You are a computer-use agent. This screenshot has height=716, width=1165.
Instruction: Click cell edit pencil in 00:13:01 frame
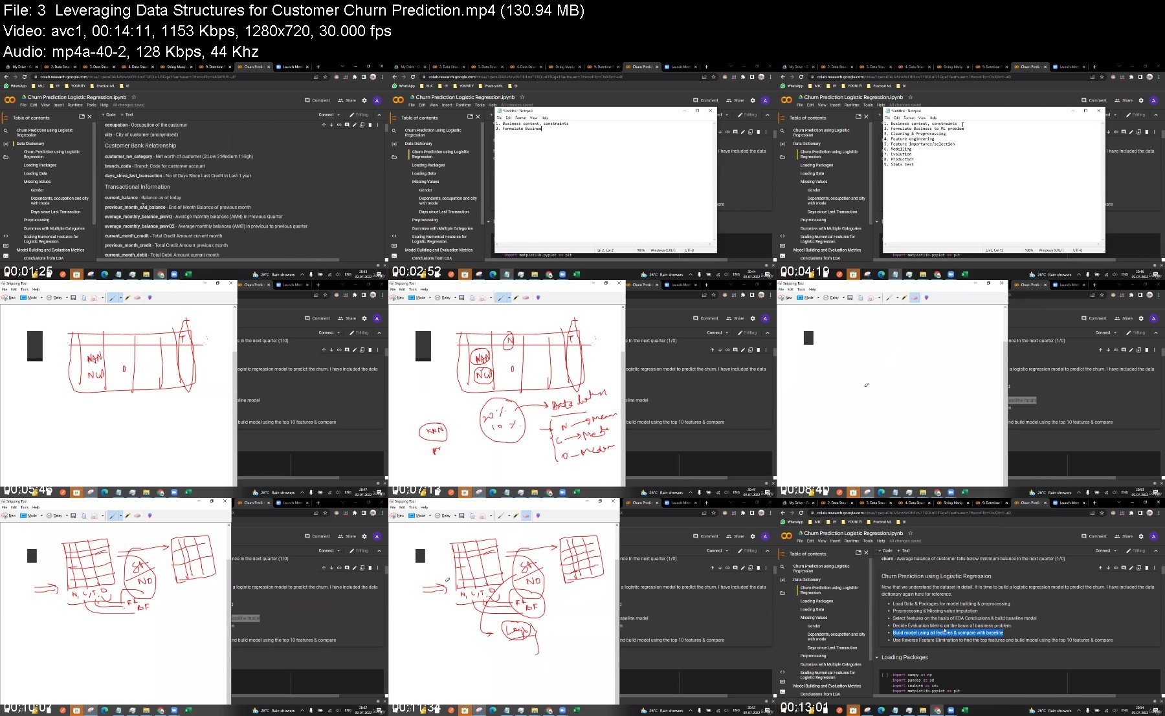(1131, 568)
